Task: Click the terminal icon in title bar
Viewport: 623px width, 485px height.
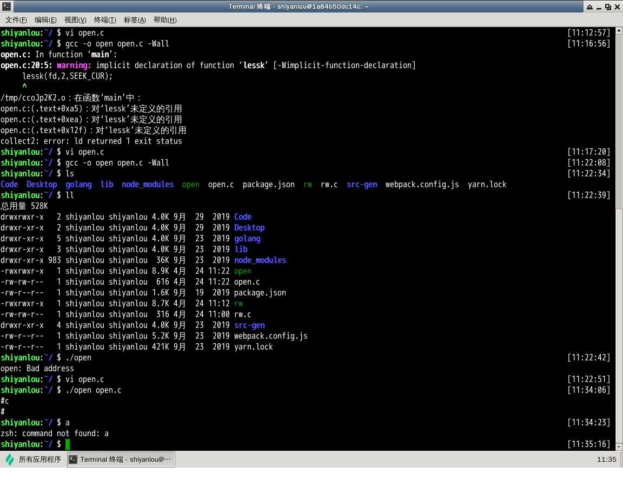Action: [6, 6]
